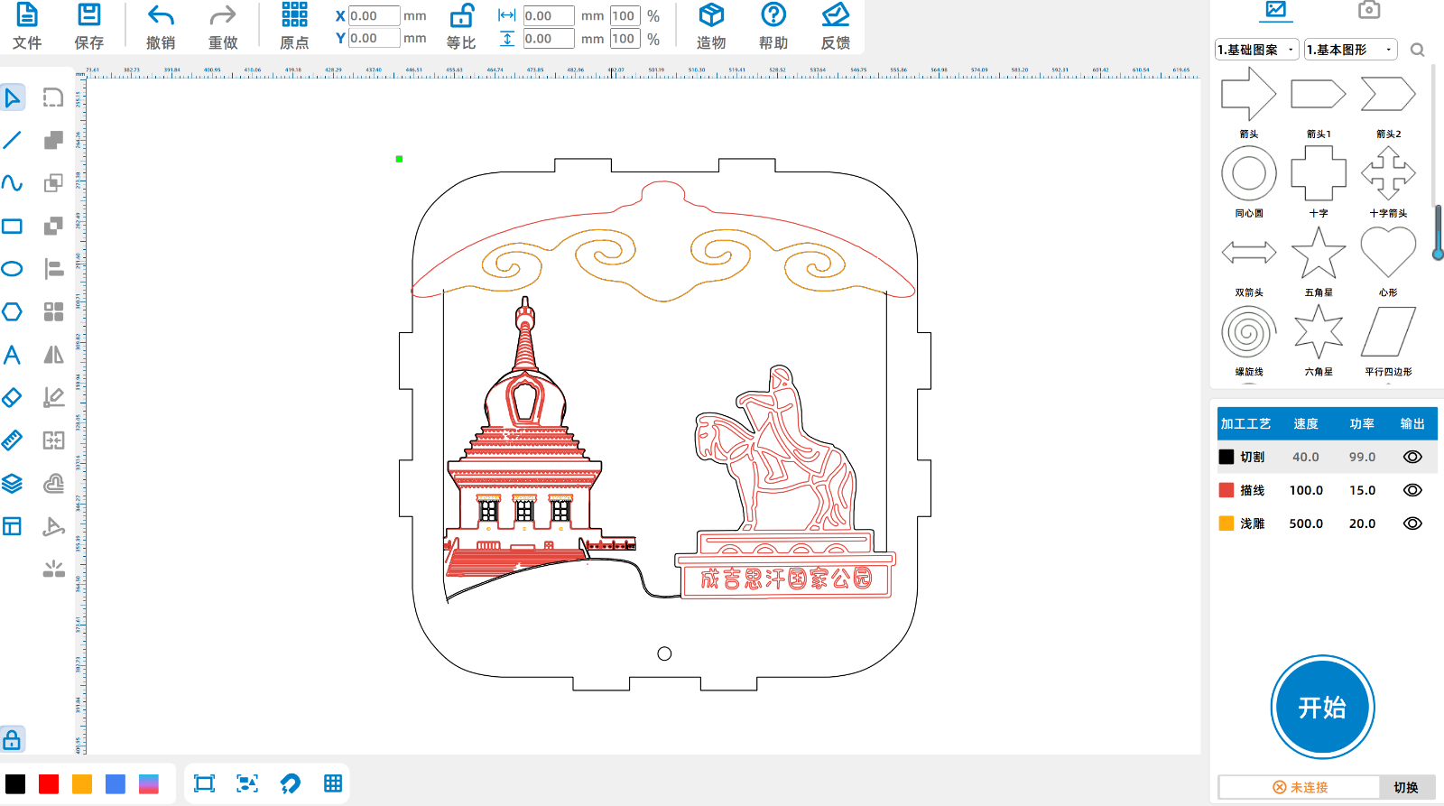Pick the Polygon hexagon tool
Image resolution: width=1444 pixels, height=806 pixels.
click(x=13, y=311)
